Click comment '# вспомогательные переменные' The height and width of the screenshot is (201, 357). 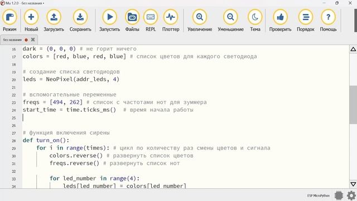(69, 94)
